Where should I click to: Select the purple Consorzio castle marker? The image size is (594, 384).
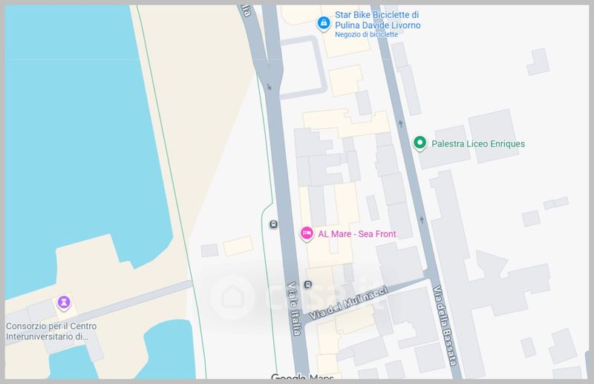[x=65, y=302]
